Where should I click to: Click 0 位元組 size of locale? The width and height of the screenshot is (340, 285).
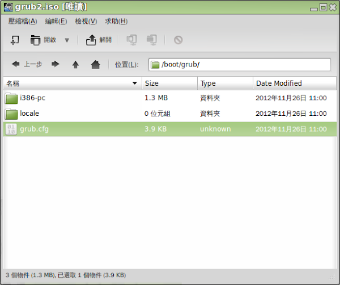pyautogui.click(x=158, y=114)
